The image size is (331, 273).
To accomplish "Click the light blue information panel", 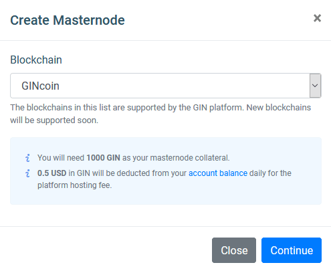I will (x=166, y=171).
